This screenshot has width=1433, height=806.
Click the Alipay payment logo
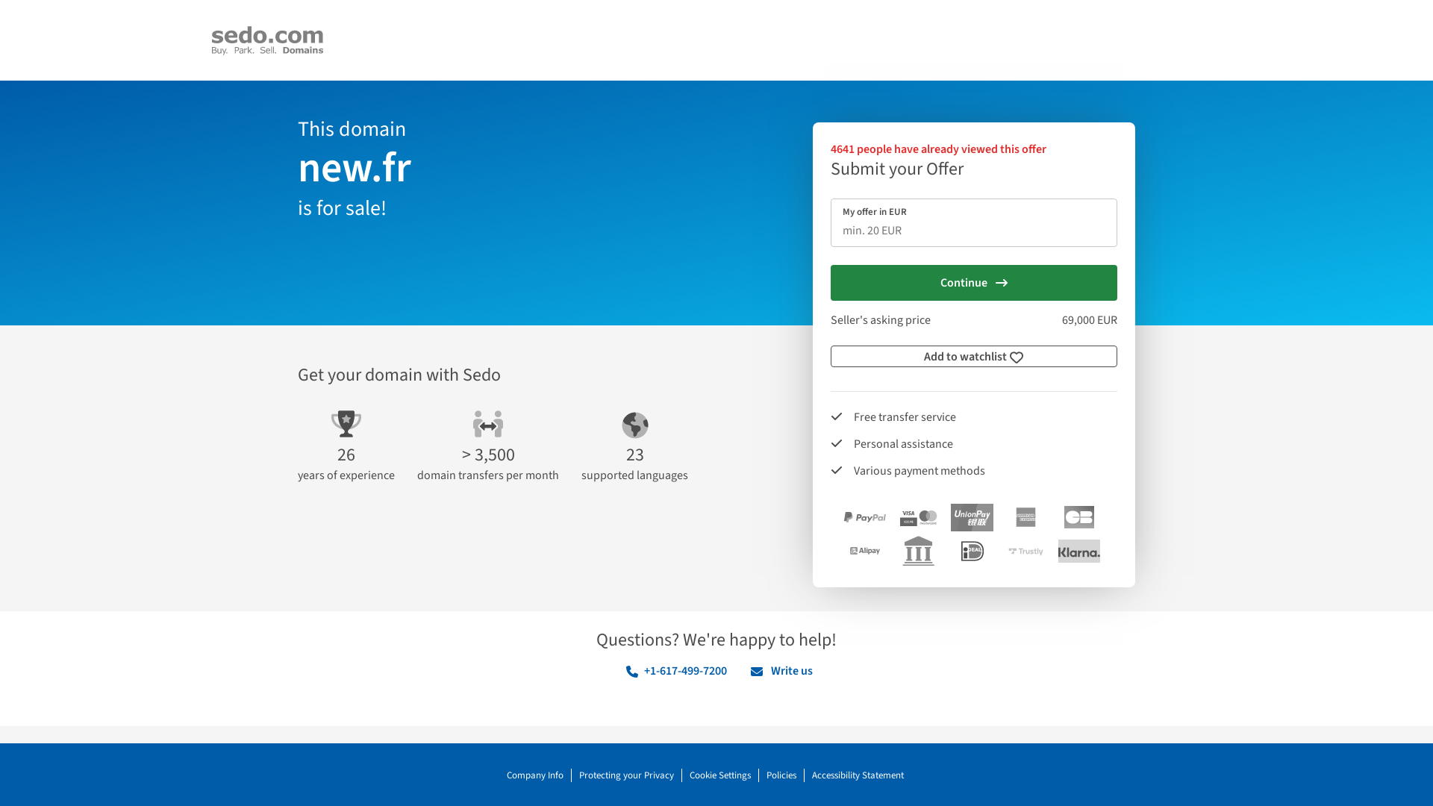click(x=864, y=551)
